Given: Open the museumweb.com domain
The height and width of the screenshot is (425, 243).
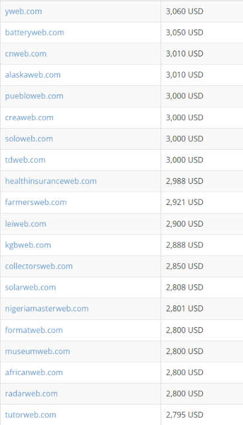Looking at the screenshot, I should click(37, 352).
